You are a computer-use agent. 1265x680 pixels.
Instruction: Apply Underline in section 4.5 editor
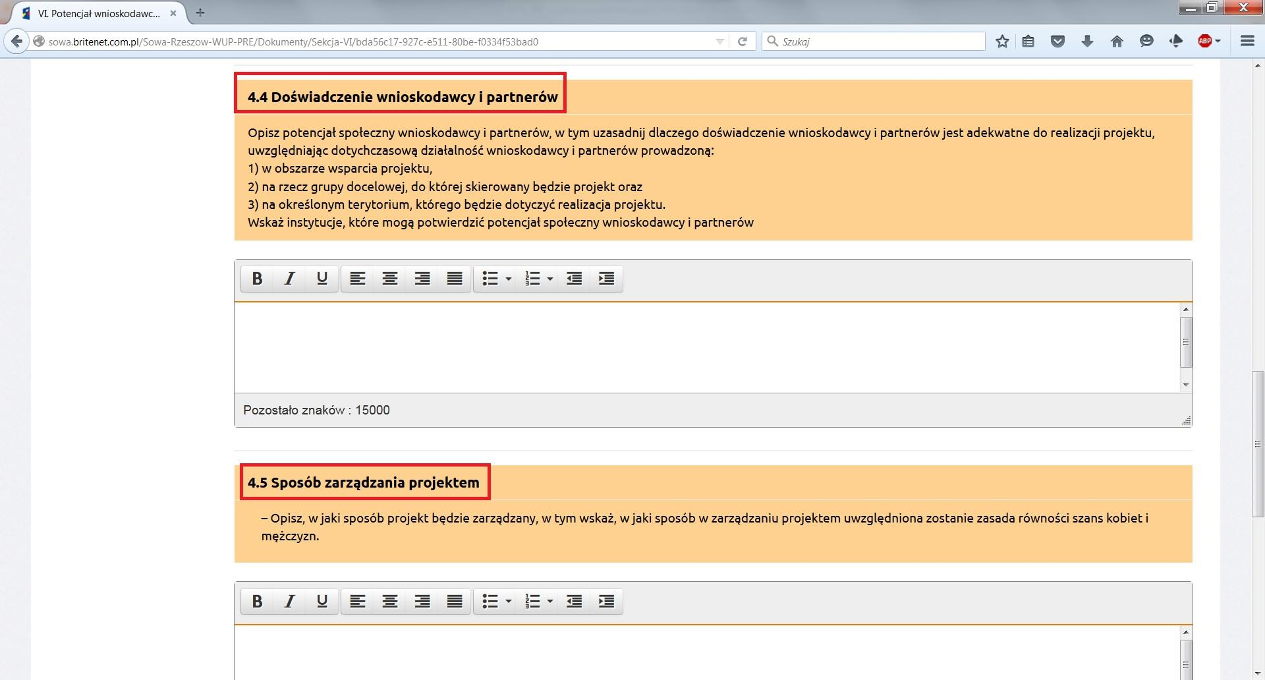point(322,601)
